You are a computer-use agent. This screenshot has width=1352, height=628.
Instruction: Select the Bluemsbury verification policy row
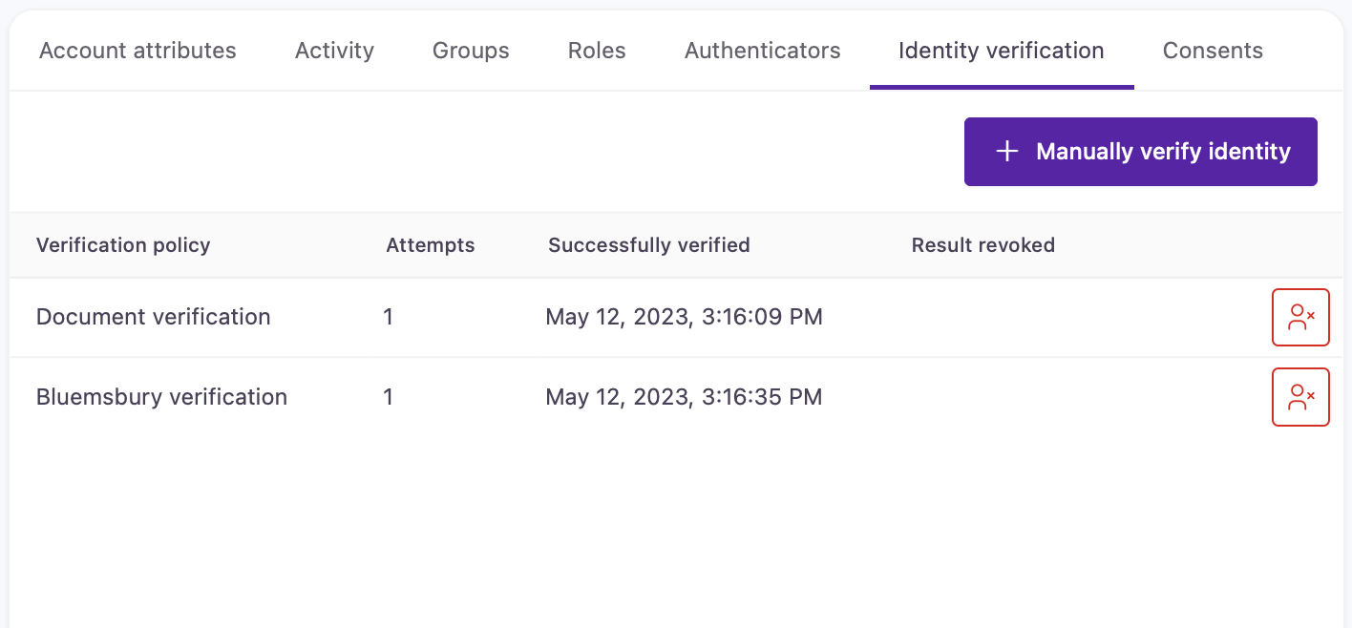(161, 397)
